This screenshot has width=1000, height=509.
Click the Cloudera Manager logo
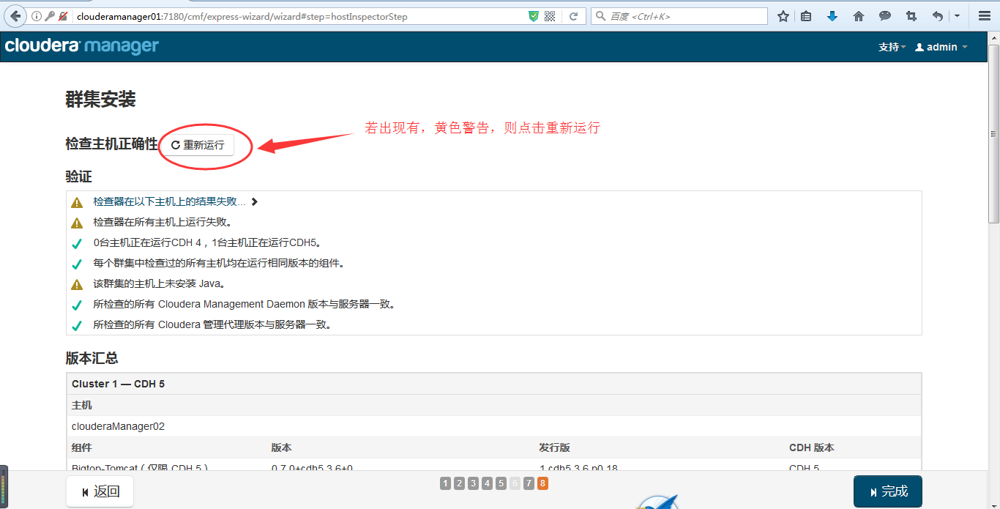(82, 46)
